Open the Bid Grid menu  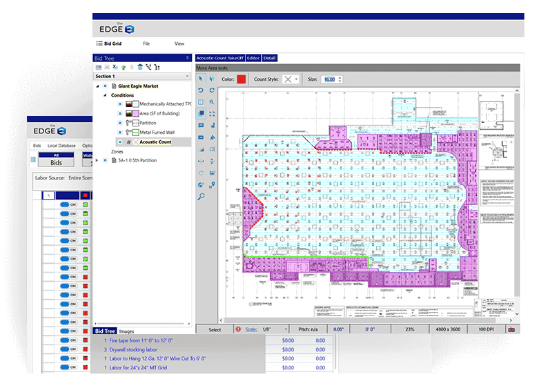pos(109,43)
